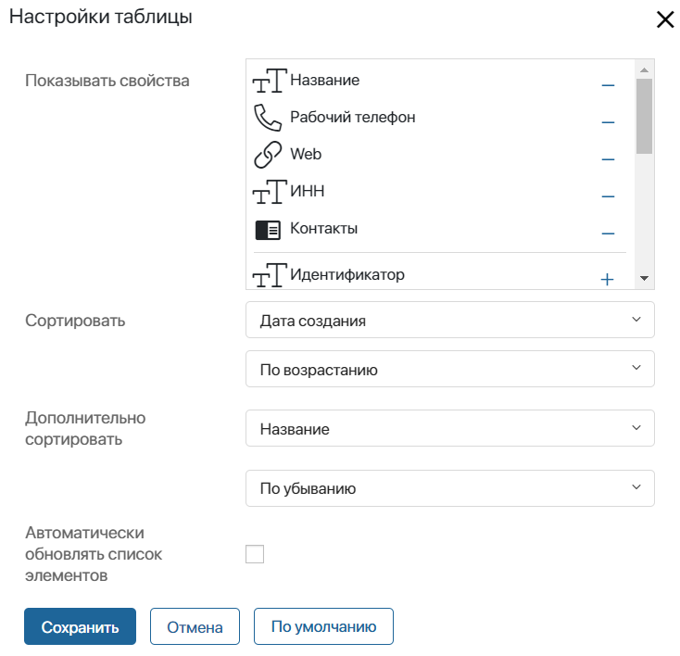Click the text-type icon beside ИНН
The width and height of the screenshot is (680, 656).
pyautogui.click(x=270, y=192)
